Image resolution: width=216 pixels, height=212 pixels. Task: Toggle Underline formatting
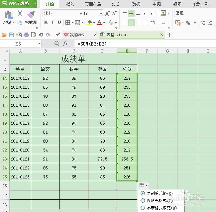tap(59, 23)
